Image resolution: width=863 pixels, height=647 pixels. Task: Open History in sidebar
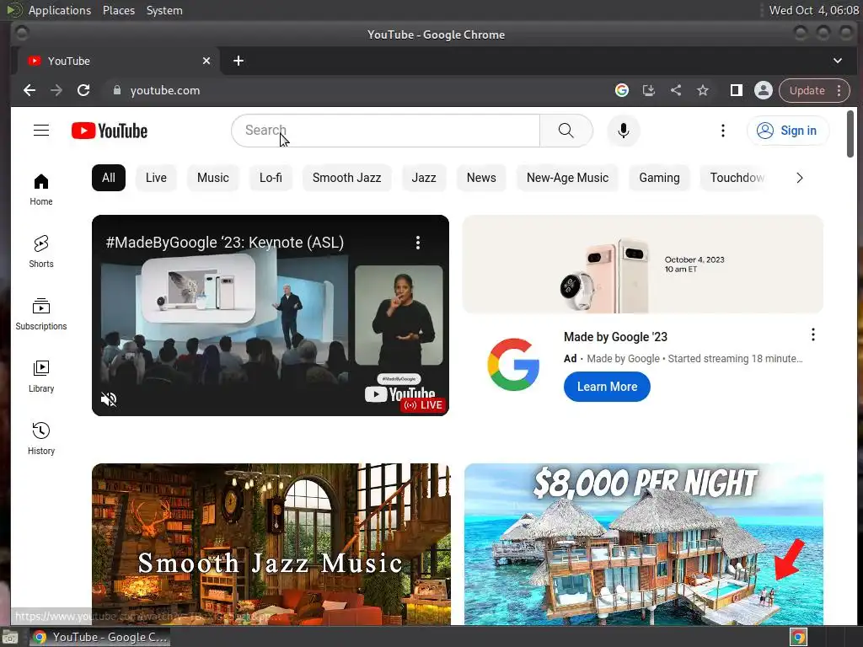pos(41,438)
